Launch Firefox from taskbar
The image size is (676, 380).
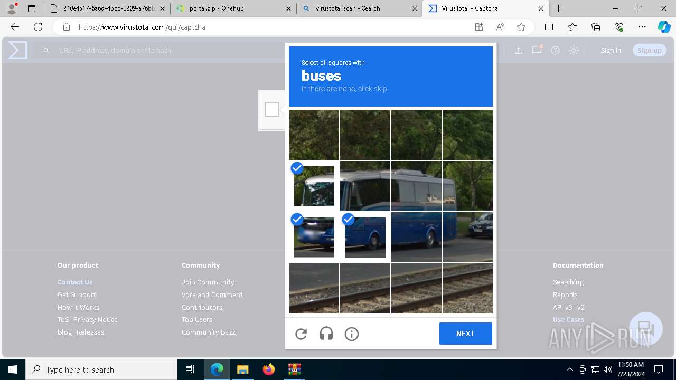[269, 369]
